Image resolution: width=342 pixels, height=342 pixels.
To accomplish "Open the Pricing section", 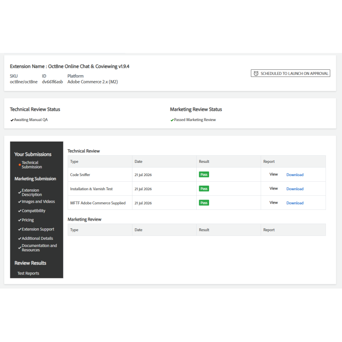I will click(x=28, y=220).
